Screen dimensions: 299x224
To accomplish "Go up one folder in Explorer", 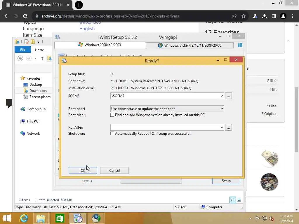I will pyautogui.click(x=42, y=58).
